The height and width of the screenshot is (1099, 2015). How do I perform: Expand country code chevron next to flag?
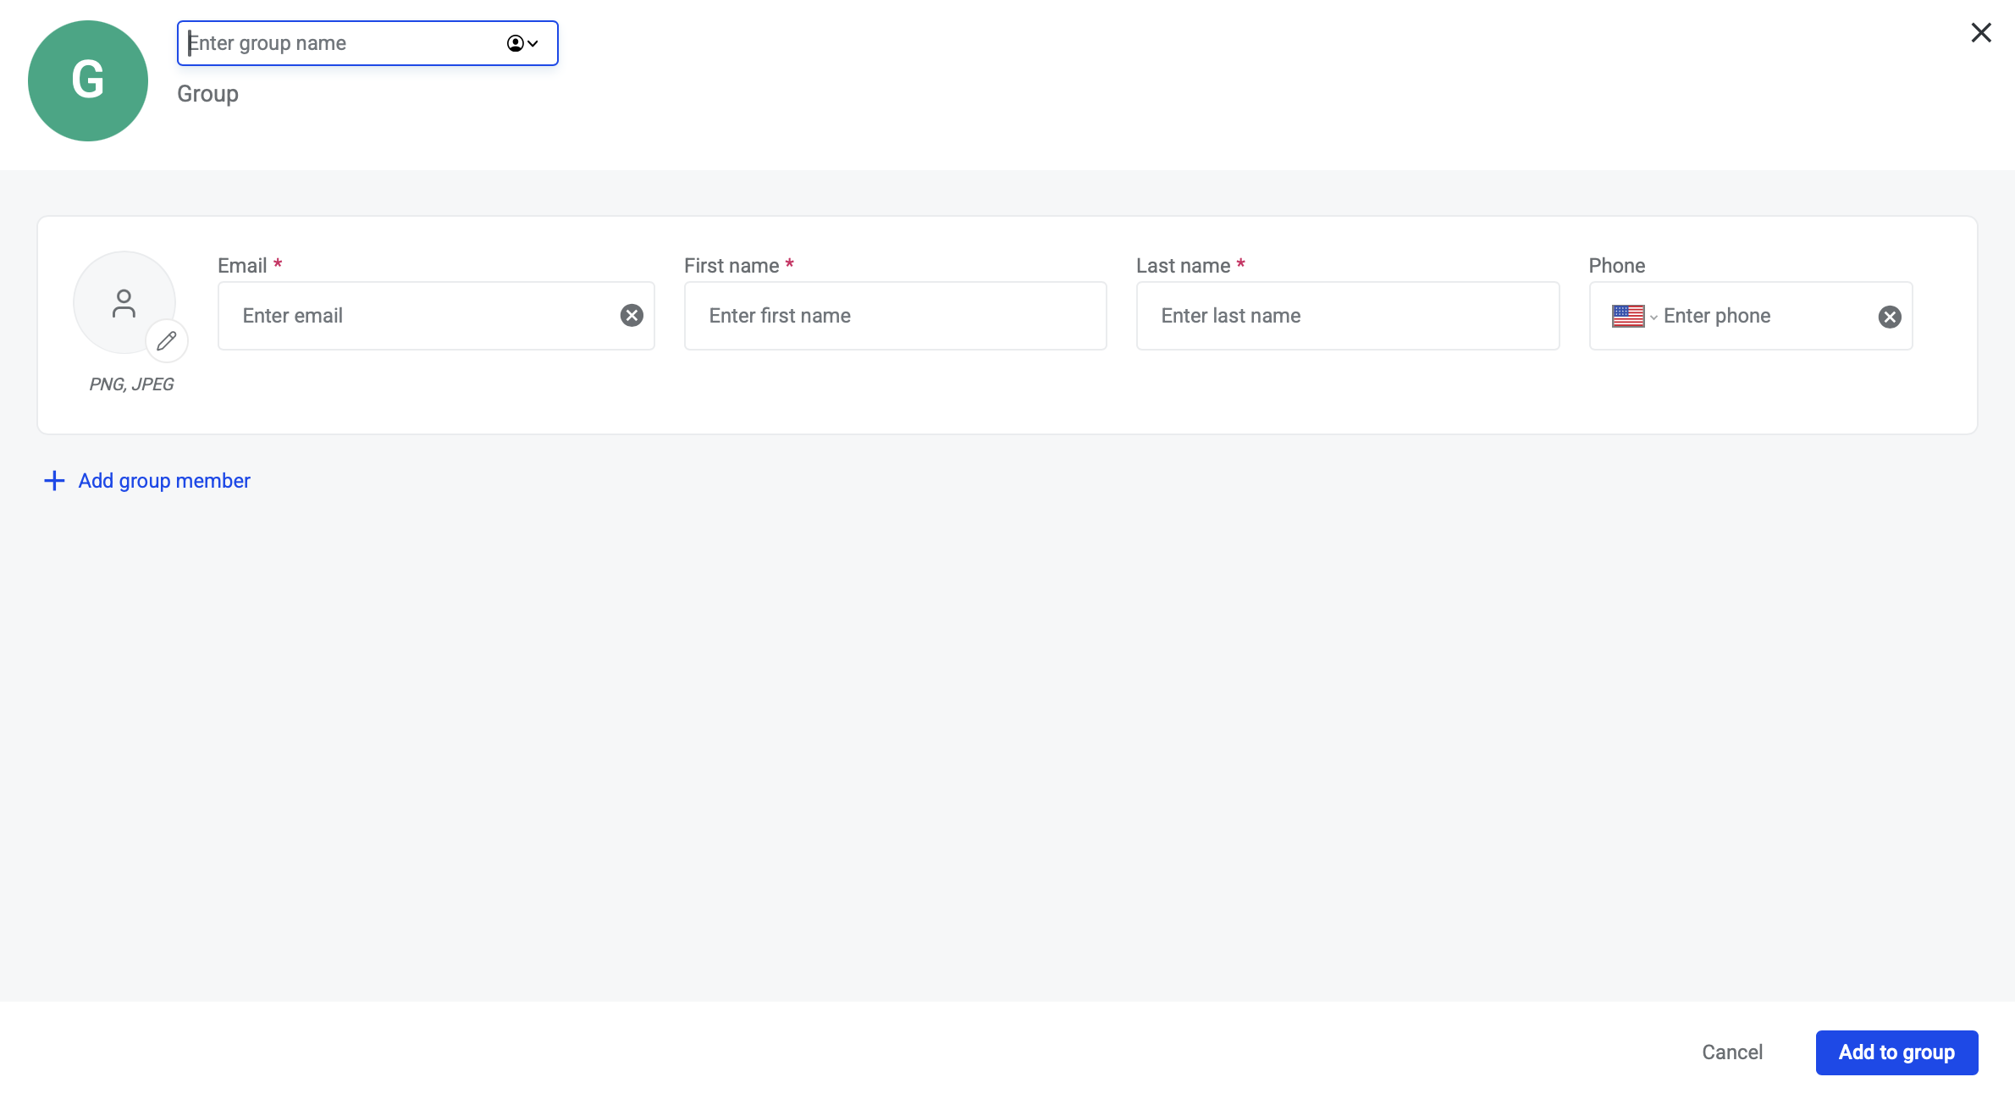[x=1653, y=318]
